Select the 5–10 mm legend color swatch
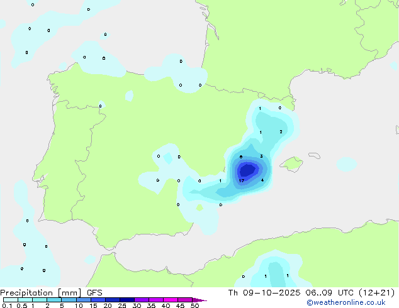Screen dimensions: 399x308 coord(69,300)
